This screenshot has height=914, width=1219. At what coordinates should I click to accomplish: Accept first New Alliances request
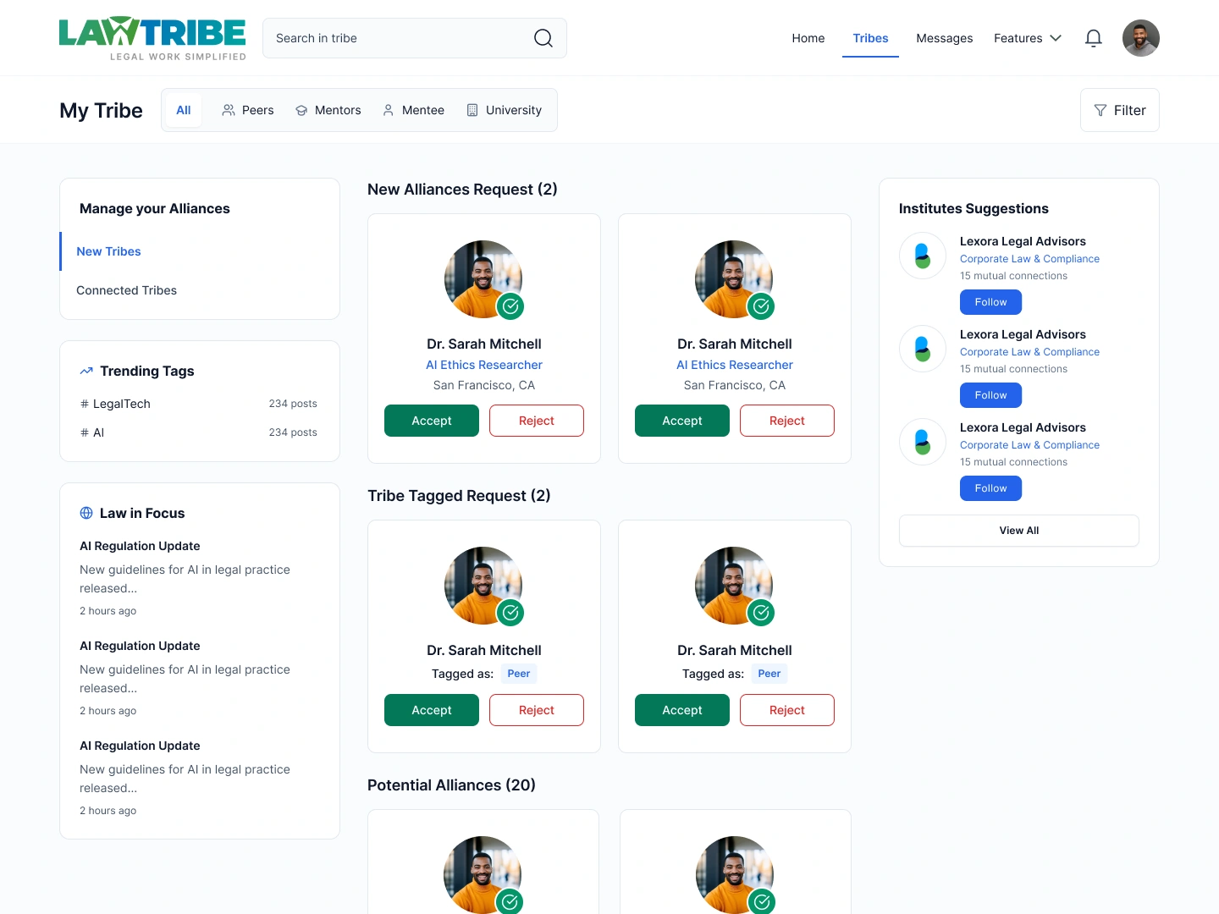[432, 421]
